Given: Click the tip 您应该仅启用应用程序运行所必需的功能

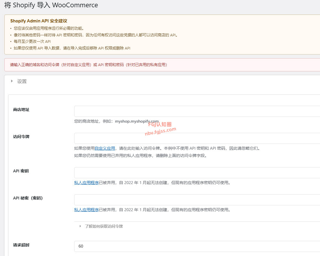Looking at the screenshot, I should 49,28.
